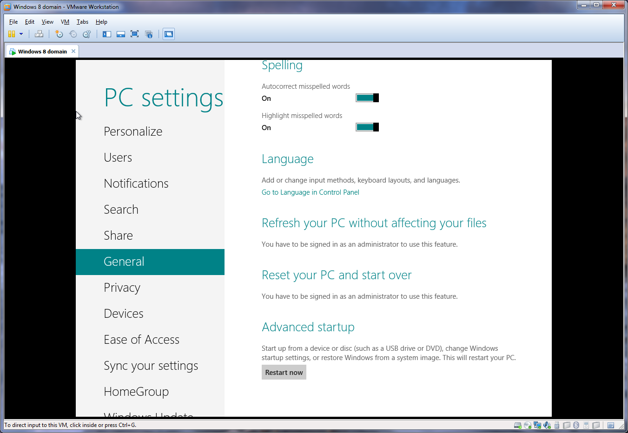Select the General settings category

click(x=150, y=262)
